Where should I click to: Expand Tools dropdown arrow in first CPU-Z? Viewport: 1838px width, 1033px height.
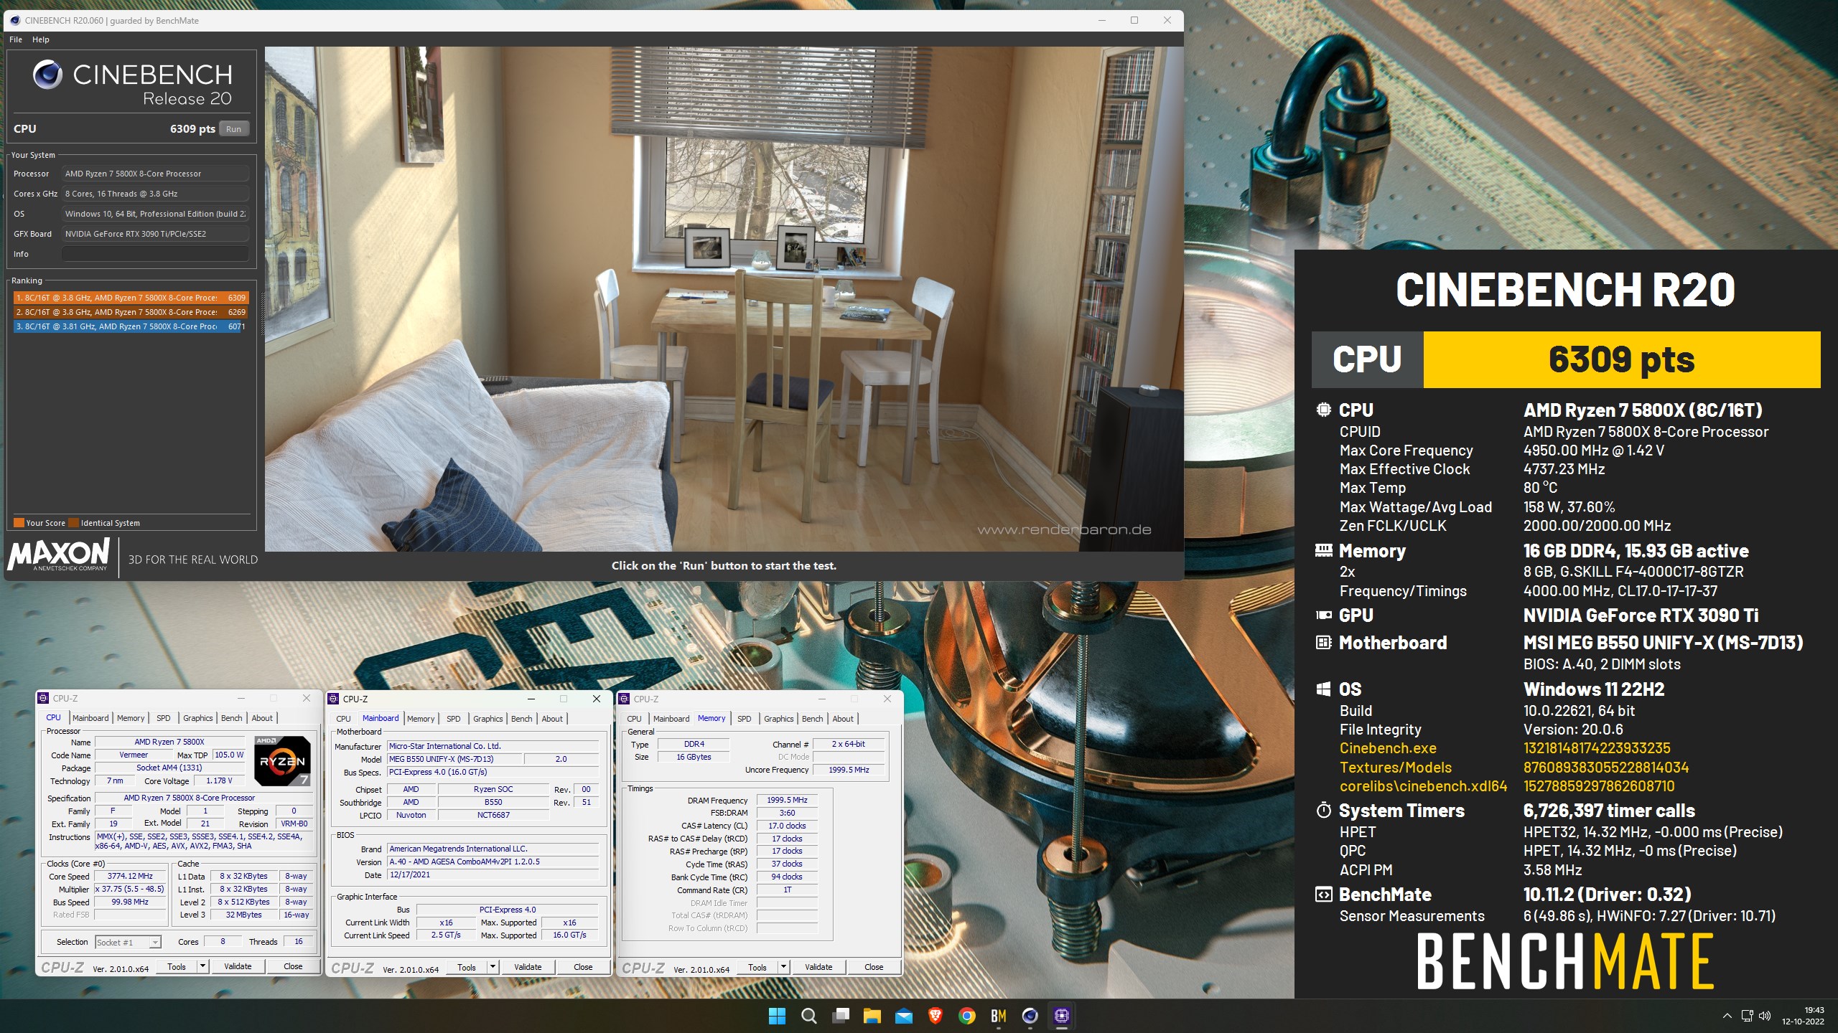pos(203,966)
